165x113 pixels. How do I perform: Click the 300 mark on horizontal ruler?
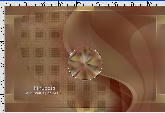point(61,3)
